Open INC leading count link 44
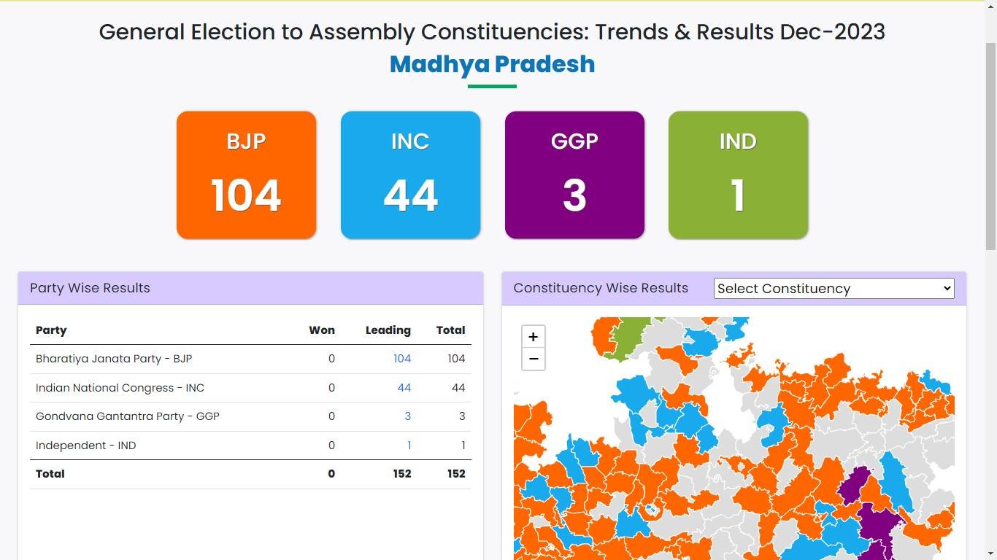This screenshot has width=997, height=560. [x=404, y=388]
